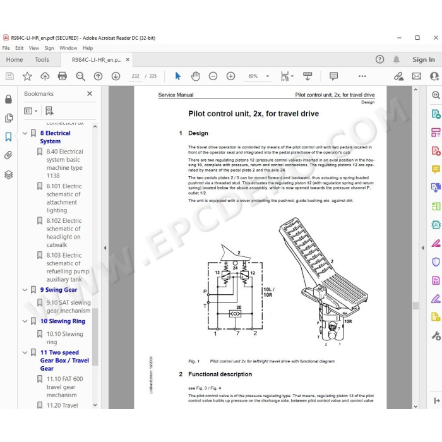Find the current bookmark icon

50,110
